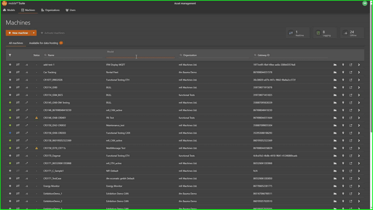373x210 pixels.
Task: Expand details chevron for CR3158_ID70_CR711s
Action: click(x=359, y=148)
